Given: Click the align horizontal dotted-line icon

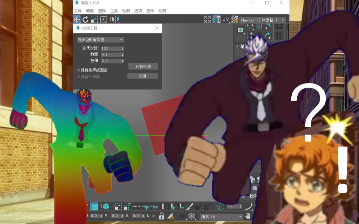Looking at the screenshot, I should pyautogui.click(x=250, y=27).
